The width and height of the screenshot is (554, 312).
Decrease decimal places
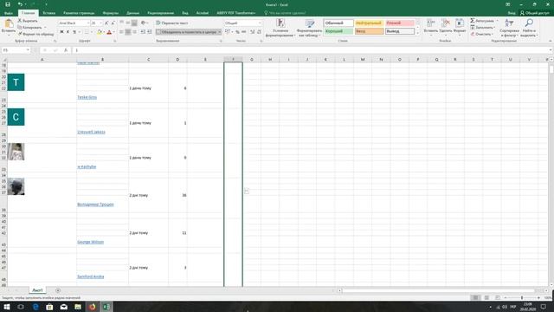pos(259,32)
